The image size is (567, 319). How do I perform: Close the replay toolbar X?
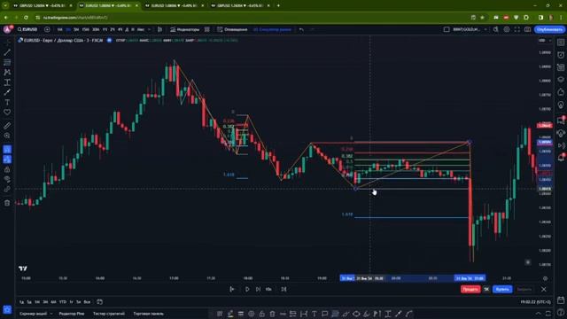[543, 289]
